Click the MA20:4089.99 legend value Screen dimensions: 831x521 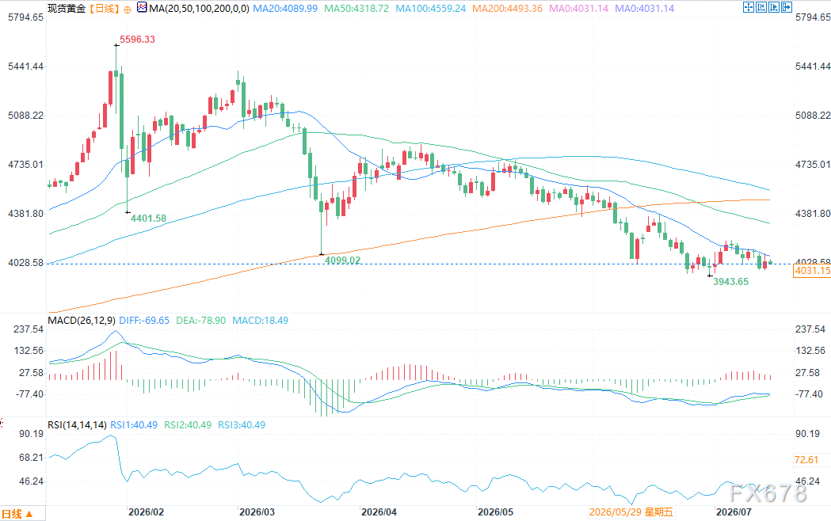285,9
